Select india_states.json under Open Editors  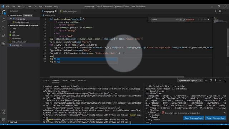[x=22, y=22]
